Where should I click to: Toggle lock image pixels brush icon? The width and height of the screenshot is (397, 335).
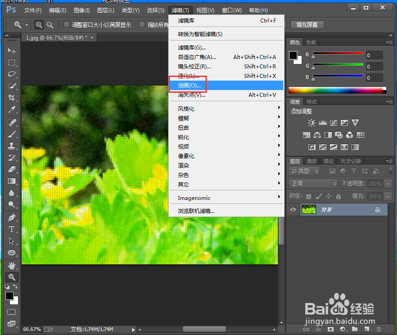coord(318,196)
